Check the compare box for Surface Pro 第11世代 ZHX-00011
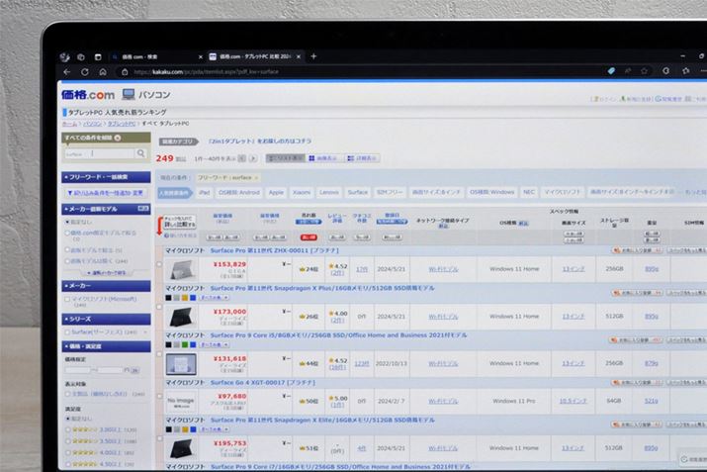The width and height of the screenshot is (707, 472). [x=159, y=264]
